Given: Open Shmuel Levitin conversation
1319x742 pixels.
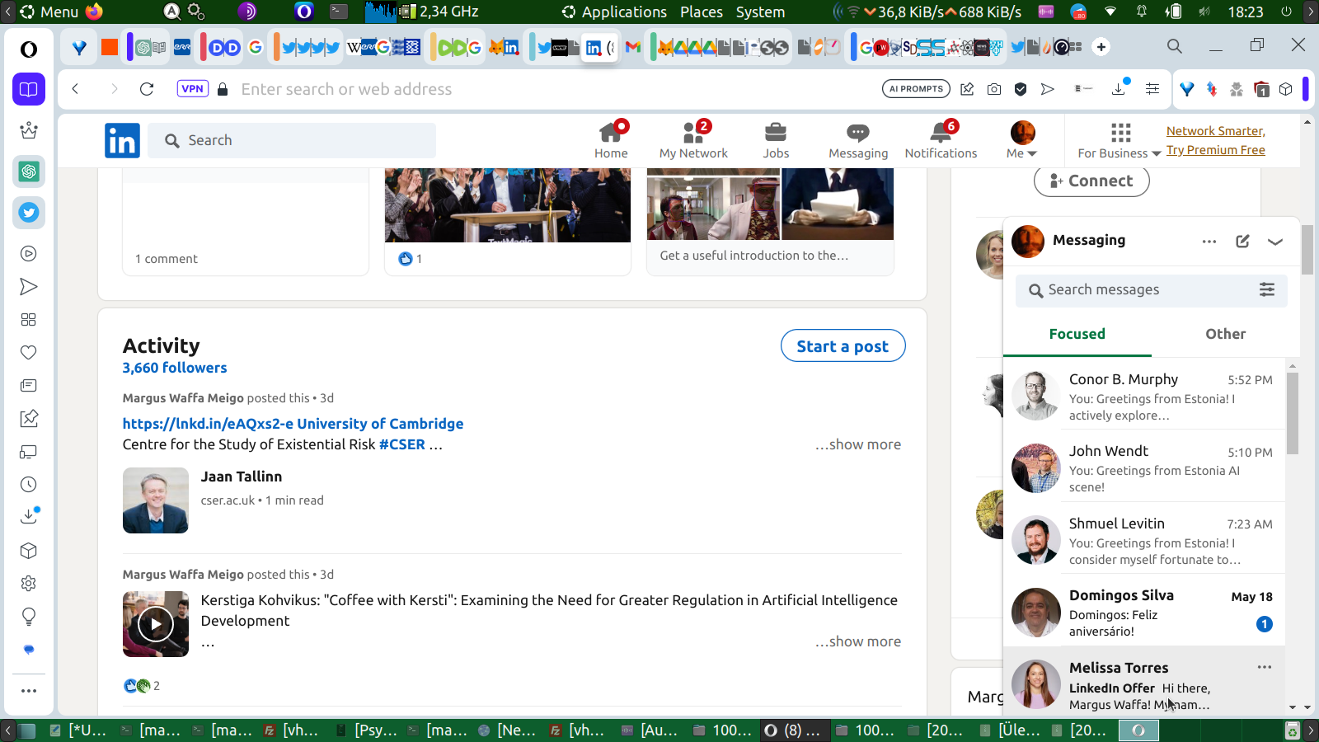Looking at the screenshot, I should [1144, 540].
